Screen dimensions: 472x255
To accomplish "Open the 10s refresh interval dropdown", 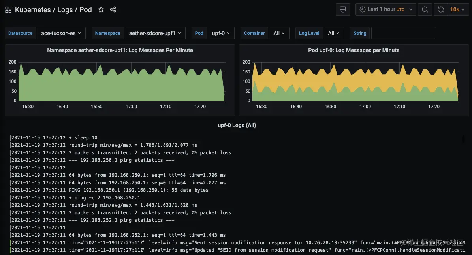I will (x=458, y=9).
